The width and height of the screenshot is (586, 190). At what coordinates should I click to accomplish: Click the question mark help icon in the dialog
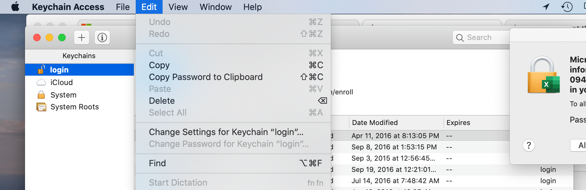tap(529, 145)
